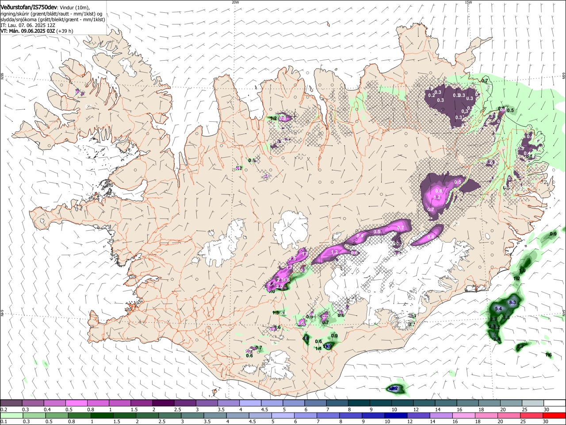Select the 'VT: Mán. 09.06.2025 03Z' valid time

(x=28, y=31)
